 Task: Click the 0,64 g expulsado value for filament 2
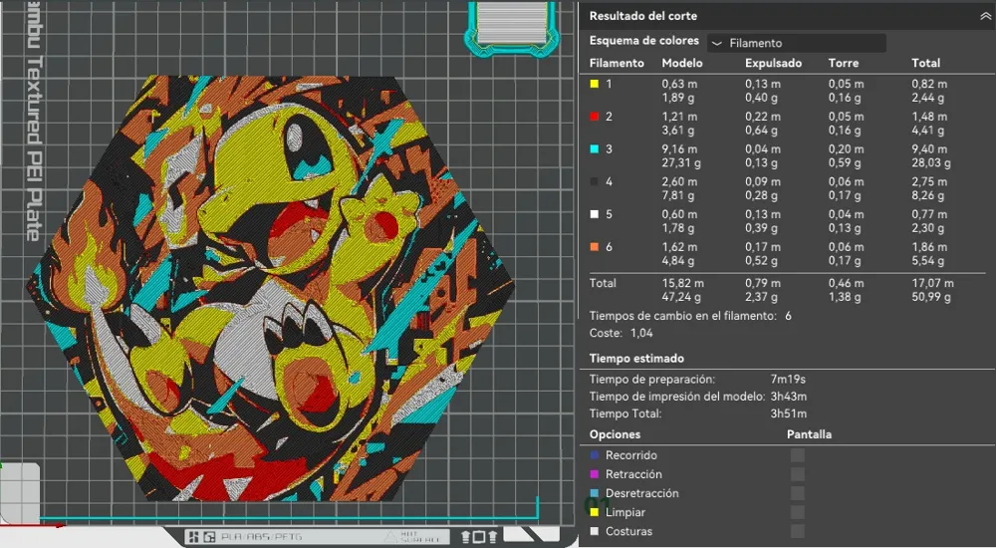pyautogui.click(x=762, y=131)
